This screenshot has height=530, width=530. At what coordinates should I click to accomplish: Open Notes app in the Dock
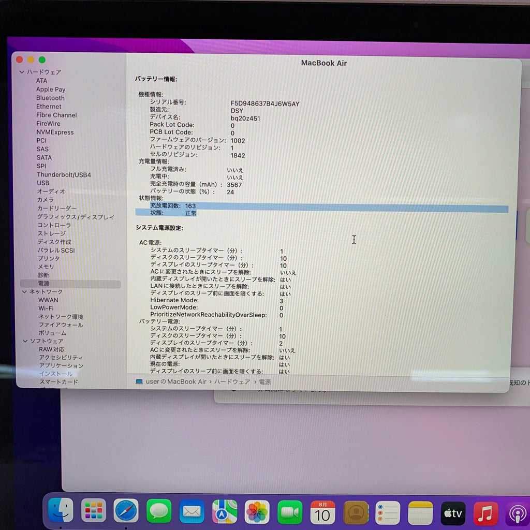(420, 514)
